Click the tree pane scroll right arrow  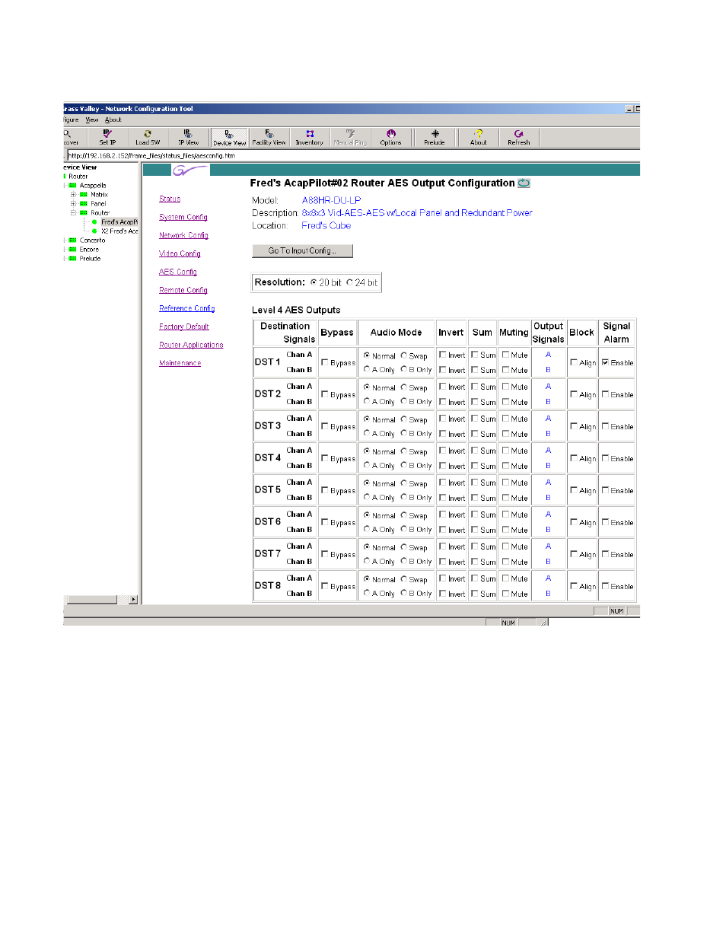click(x=134, y=600)
